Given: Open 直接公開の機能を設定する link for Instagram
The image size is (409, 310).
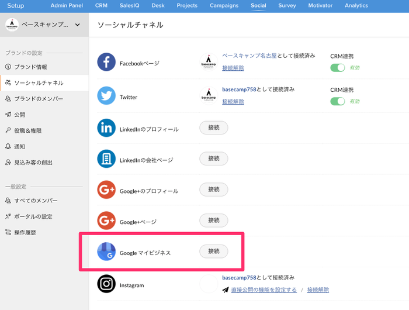Looking at the screenshot, I should pos(264,290).
